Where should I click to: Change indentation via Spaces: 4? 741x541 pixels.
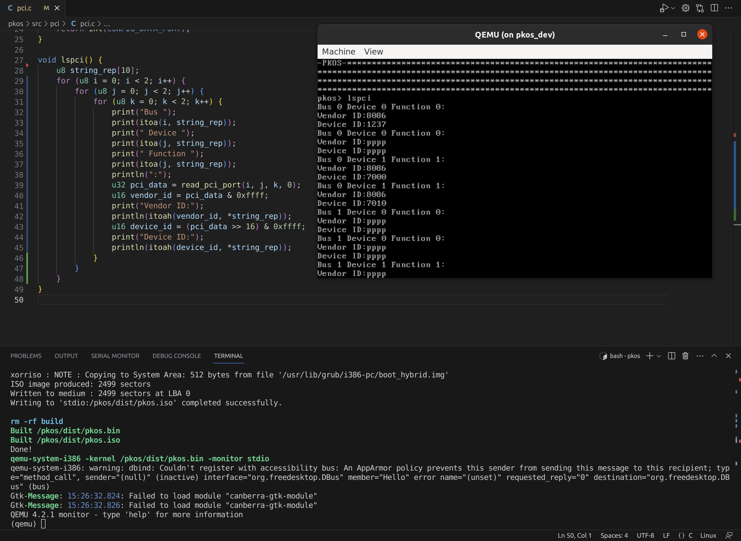pos(614,536)
